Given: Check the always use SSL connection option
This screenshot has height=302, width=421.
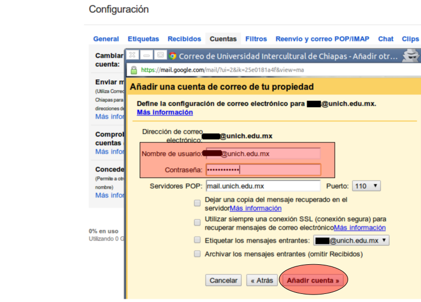Looking at the screenshot, I should (x=198, y=222).
